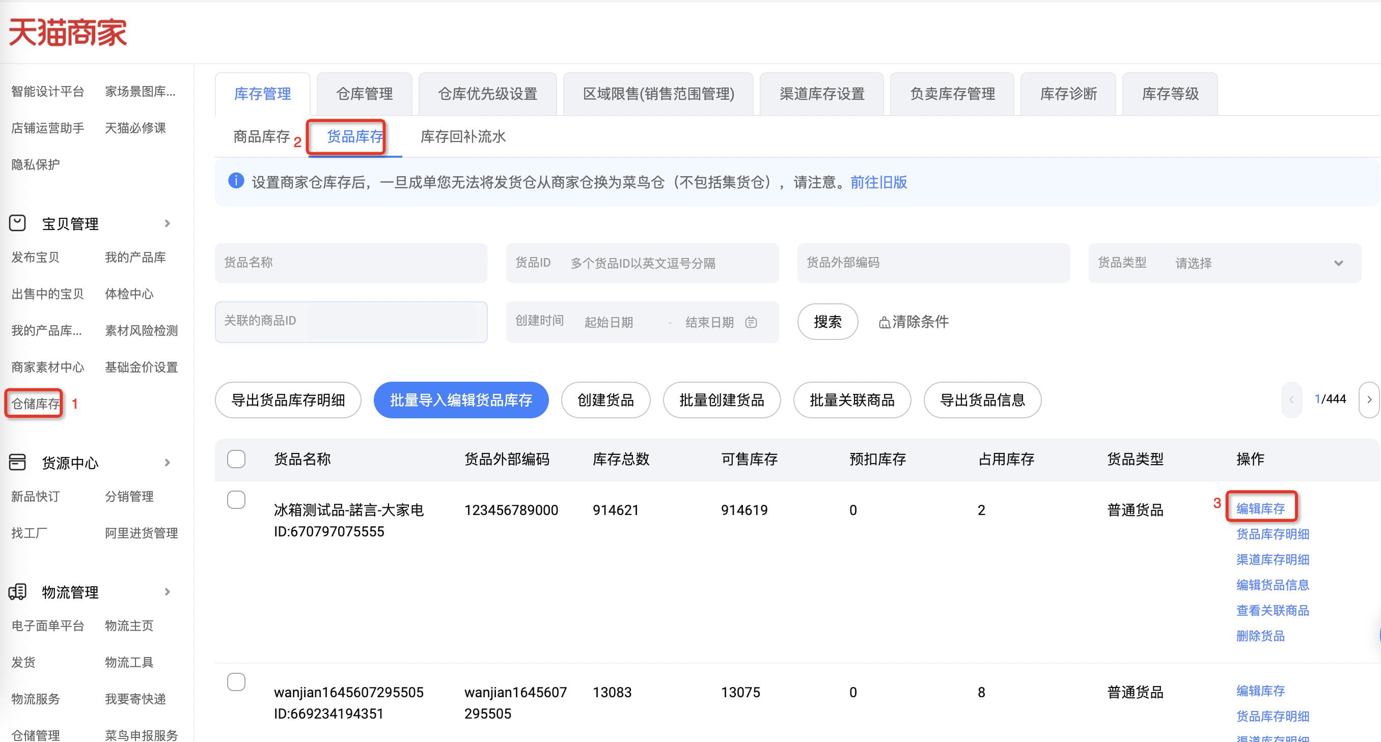This screenshot has height=742, width=1381.
Task: Select the 货品库存 sub-tab
Action: click(355, 136)
